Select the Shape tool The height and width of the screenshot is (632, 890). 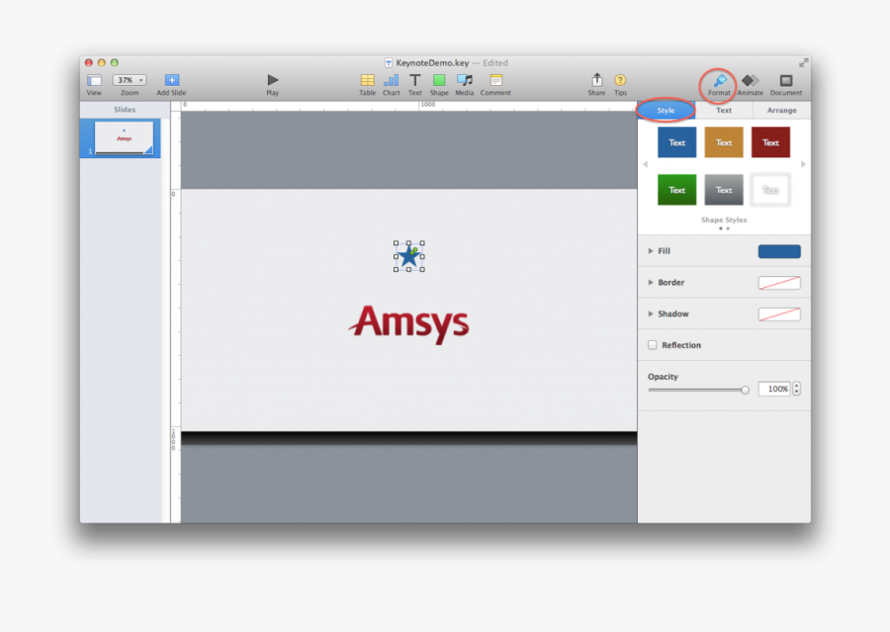(x=439, y=81)
